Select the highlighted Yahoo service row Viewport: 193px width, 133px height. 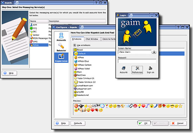39,45
